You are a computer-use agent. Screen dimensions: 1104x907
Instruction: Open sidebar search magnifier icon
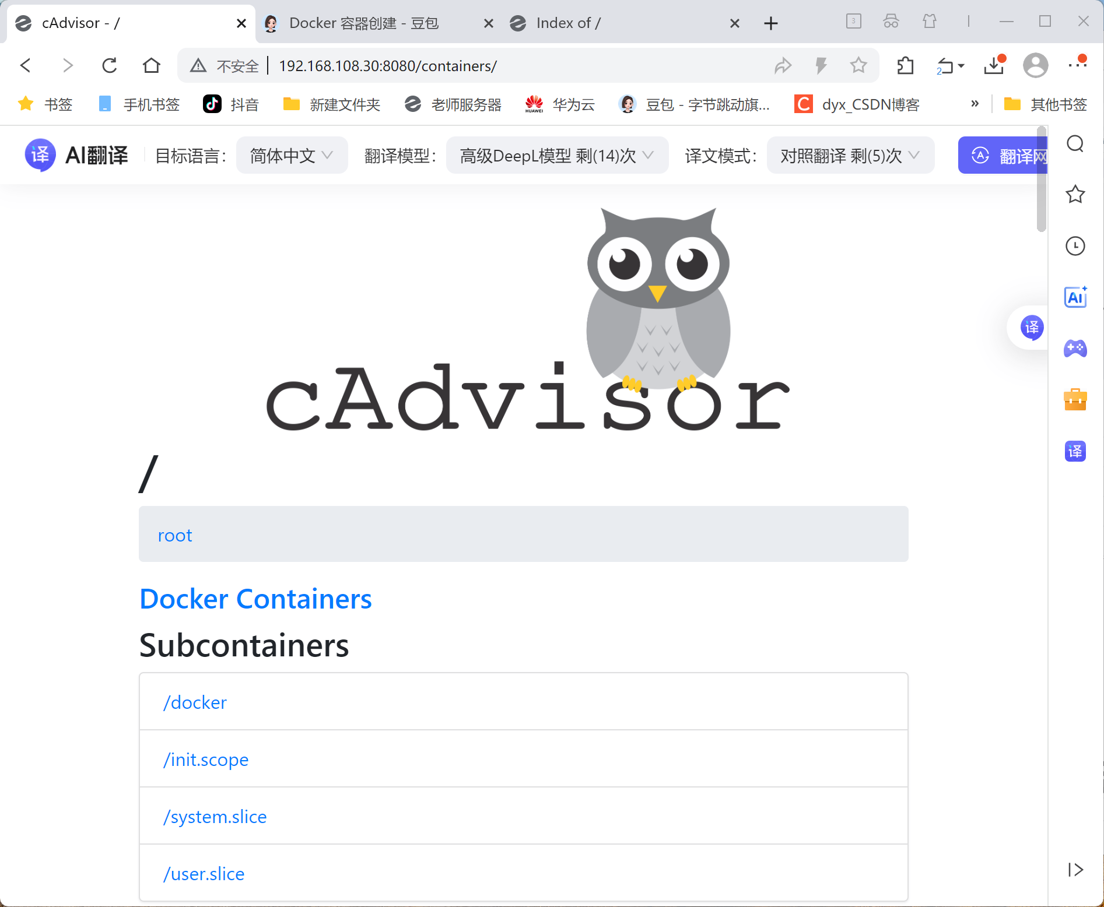tap(1075, 143)
